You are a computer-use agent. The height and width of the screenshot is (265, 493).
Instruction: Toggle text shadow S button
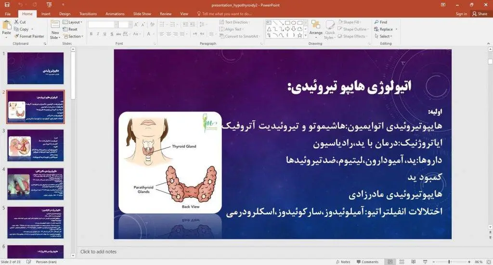point(112,34)
